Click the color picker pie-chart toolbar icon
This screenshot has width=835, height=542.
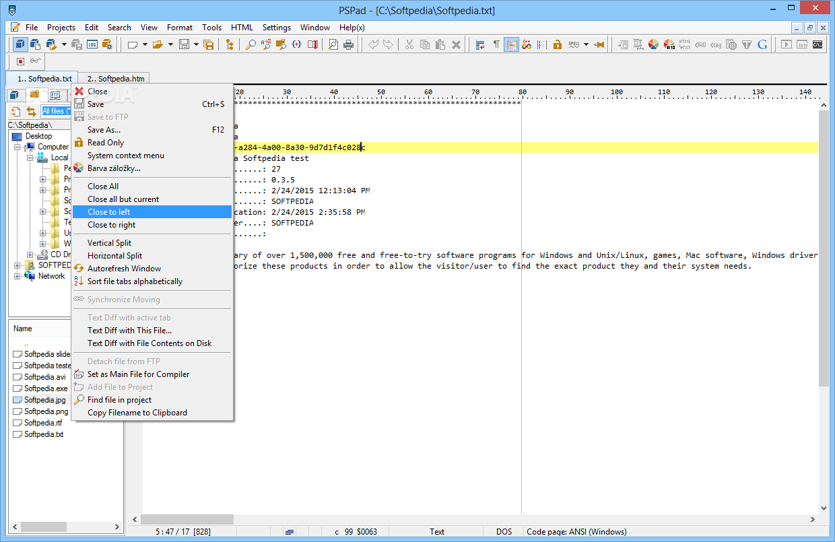click(653, 44)
